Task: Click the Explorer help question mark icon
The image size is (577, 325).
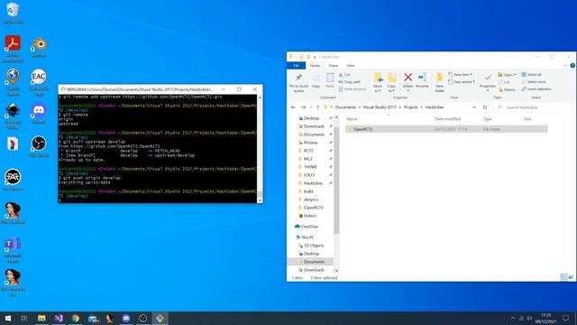Action: pos(572,66)
